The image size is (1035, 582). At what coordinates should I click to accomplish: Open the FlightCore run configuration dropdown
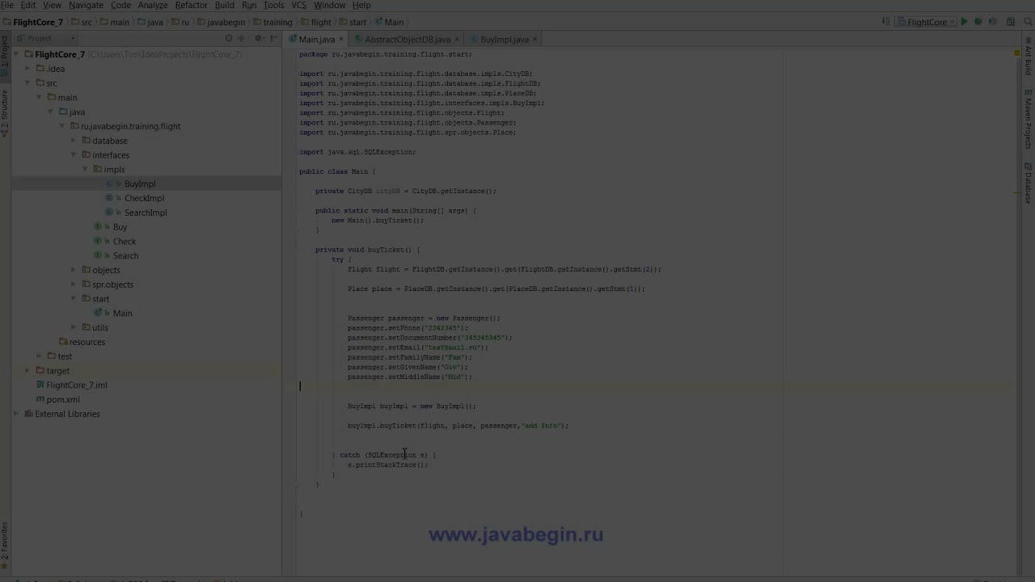tap(927, 23)
